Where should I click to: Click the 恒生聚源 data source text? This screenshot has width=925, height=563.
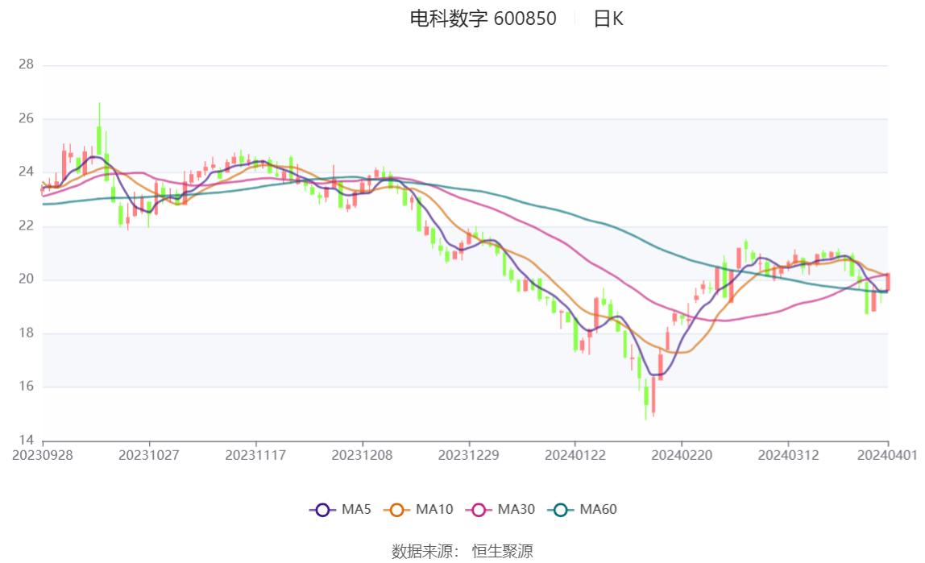pyautogui.click(x=503, y=551)
